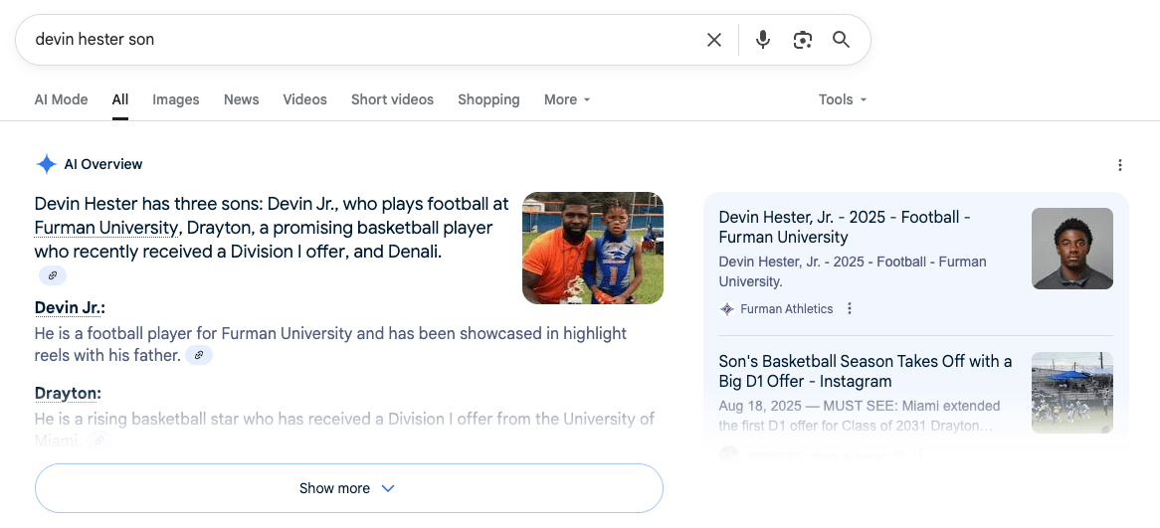
Task: Open photo of man with child holding trophy
Action: (593, 248)
